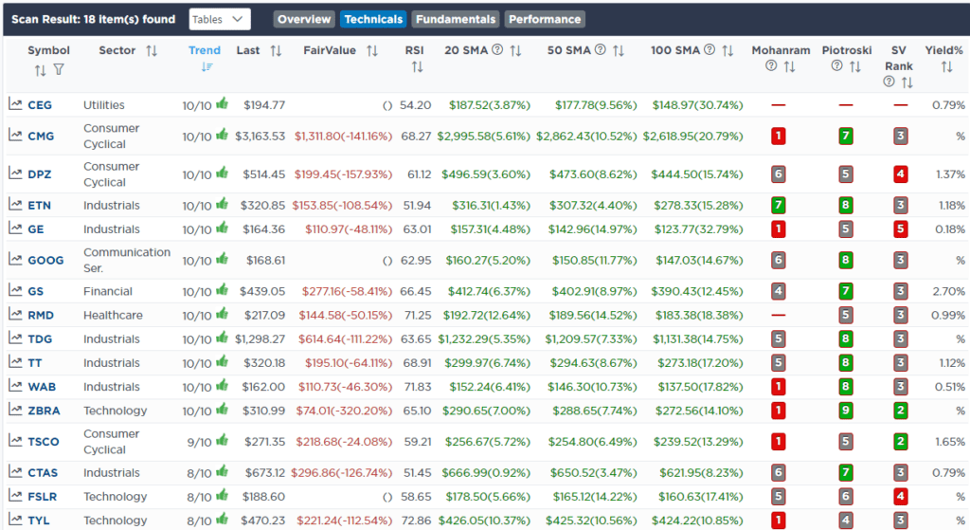Click the TSCO 9/10 trend rating

[x=199, y=442]
